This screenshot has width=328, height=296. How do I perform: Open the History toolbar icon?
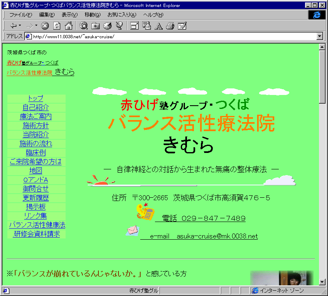[107, 26]
